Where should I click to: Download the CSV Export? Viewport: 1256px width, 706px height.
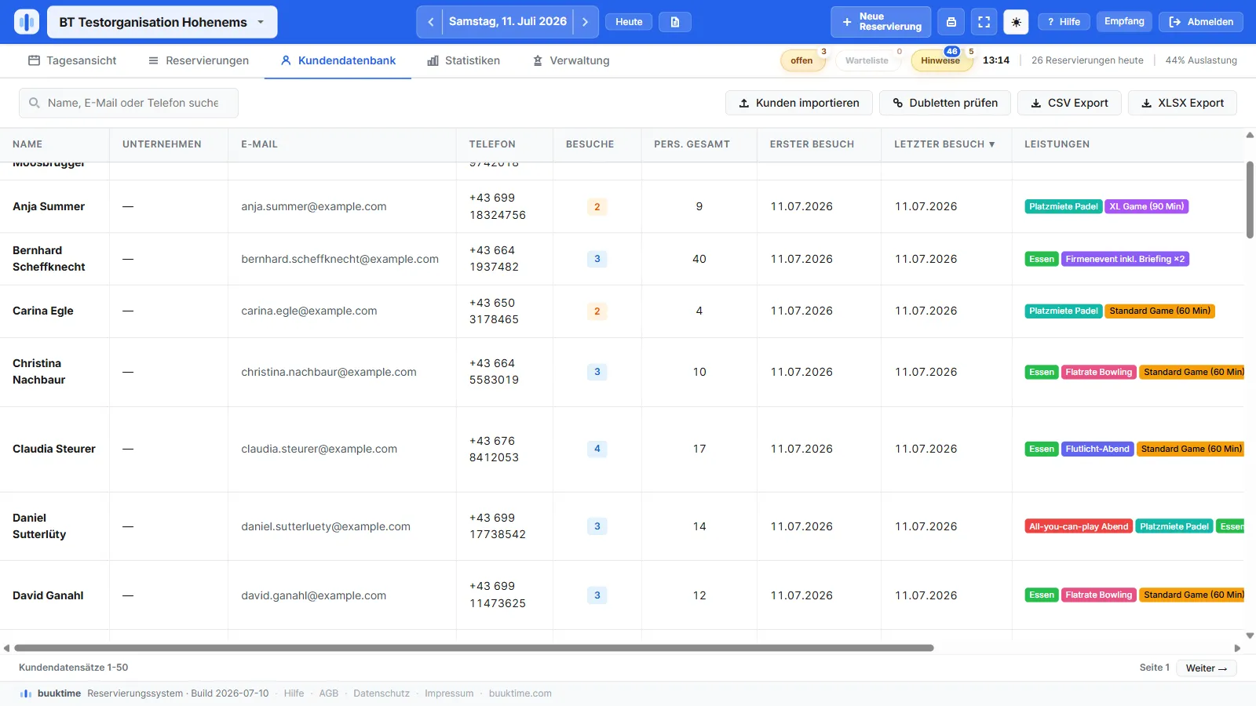(x=1069, y=103)
